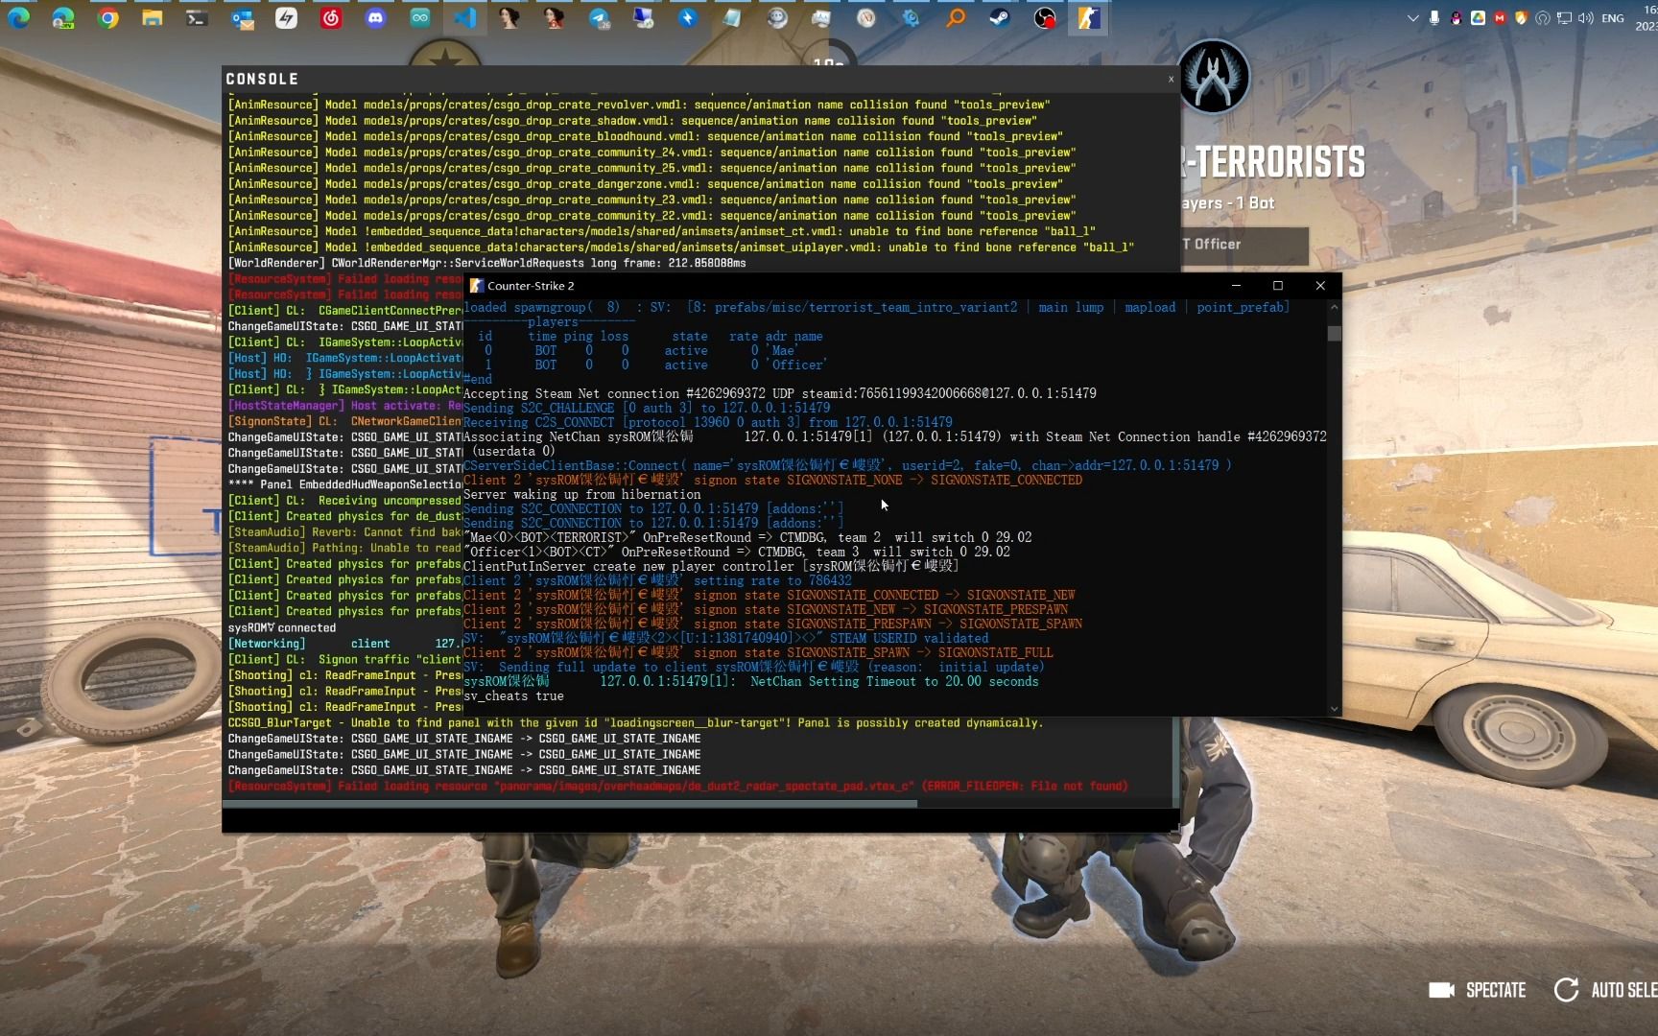Open Steam from the taskbar
Viewport: 1658px width, 1036px height.
click(1000, 17)
